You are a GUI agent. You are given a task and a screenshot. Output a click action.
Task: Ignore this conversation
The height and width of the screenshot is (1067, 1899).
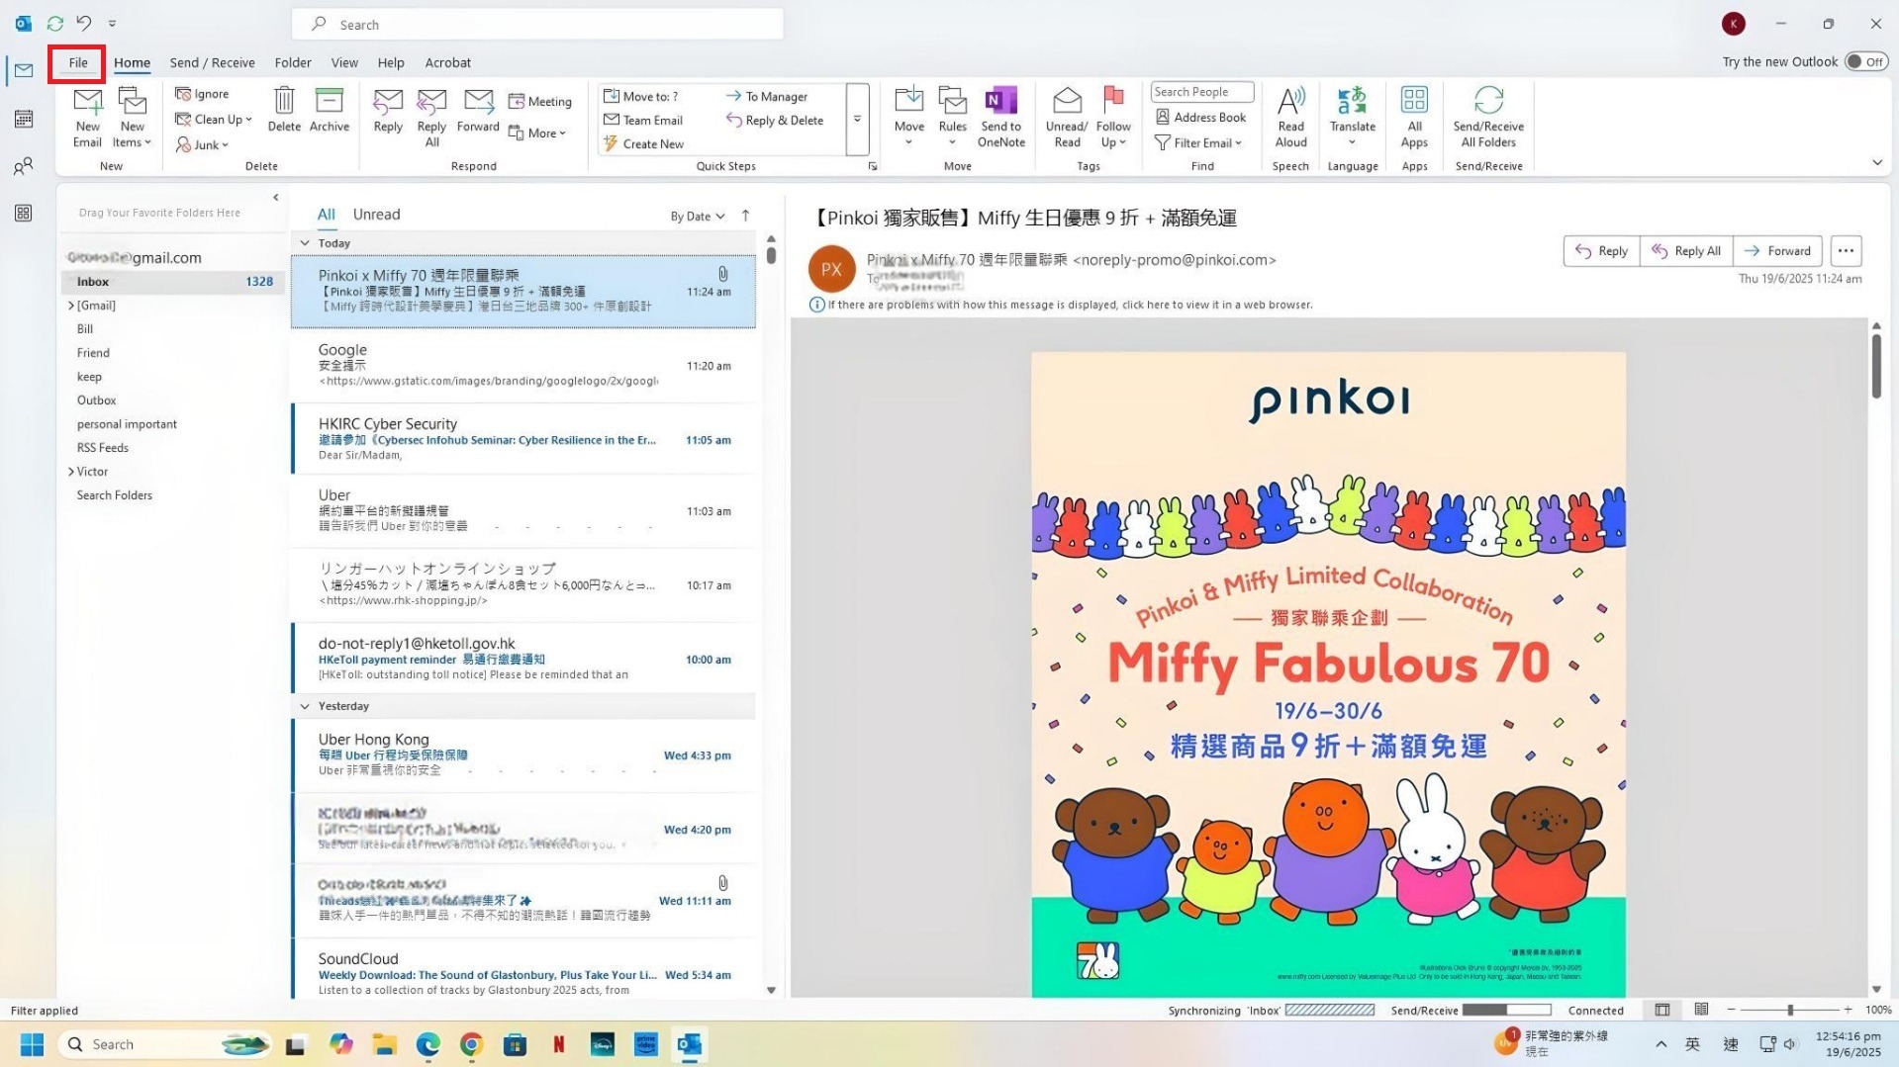pos(202,94)
